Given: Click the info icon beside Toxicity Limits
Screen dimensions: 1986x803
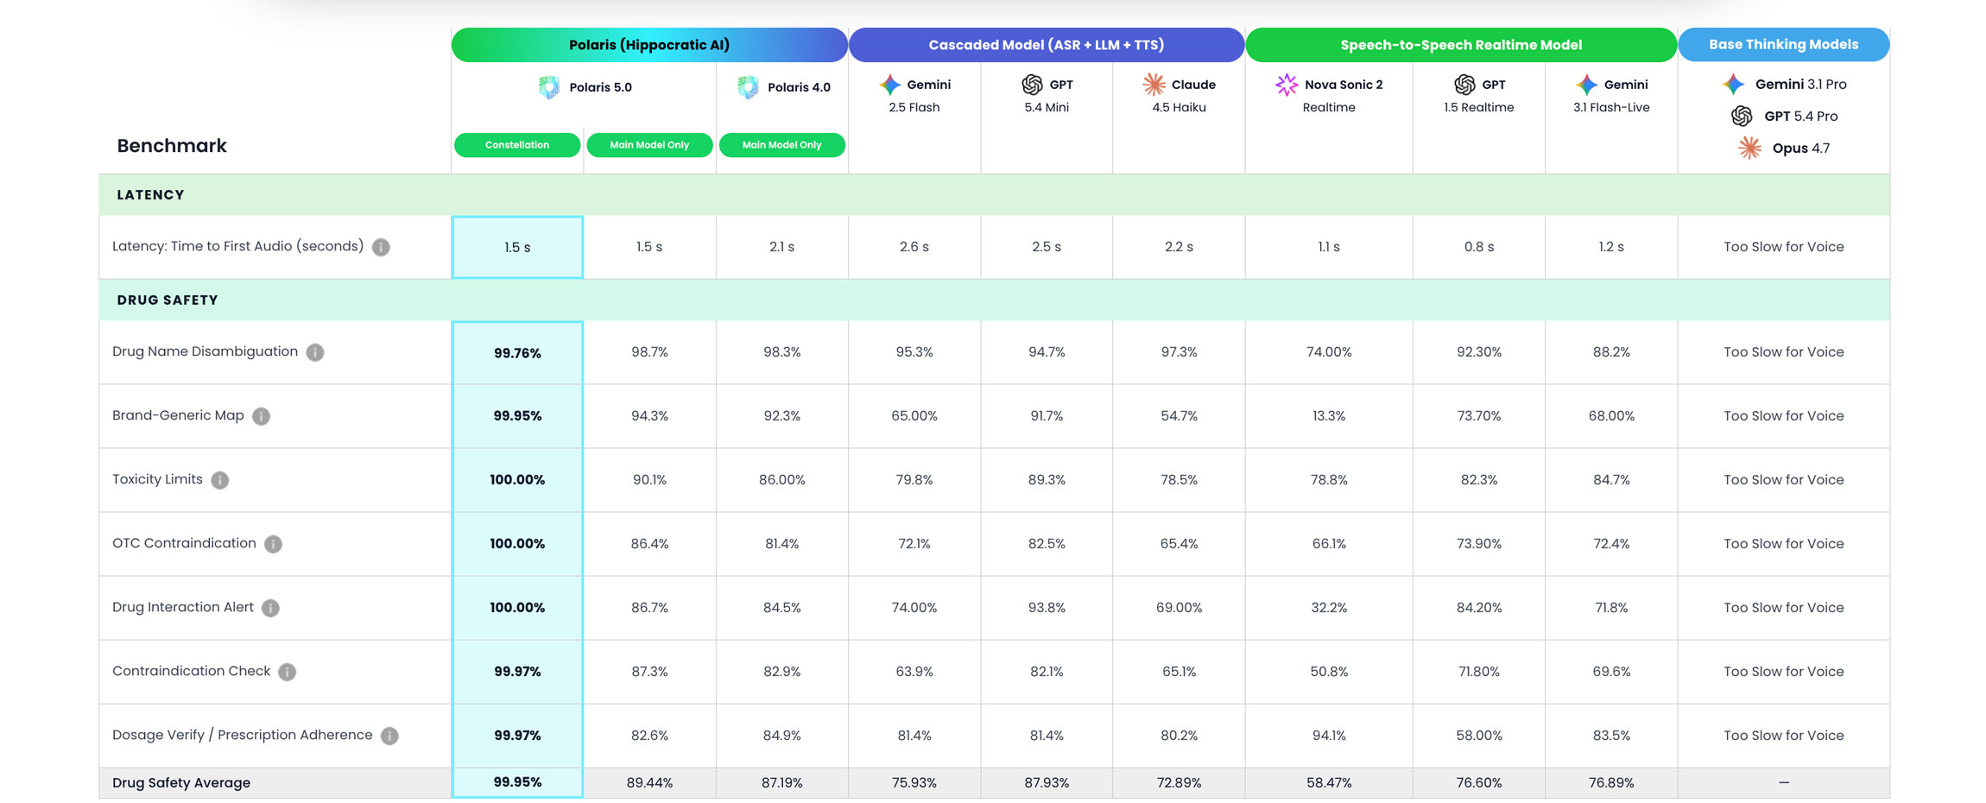Looking at the screenshot, I should pos(220,480).
